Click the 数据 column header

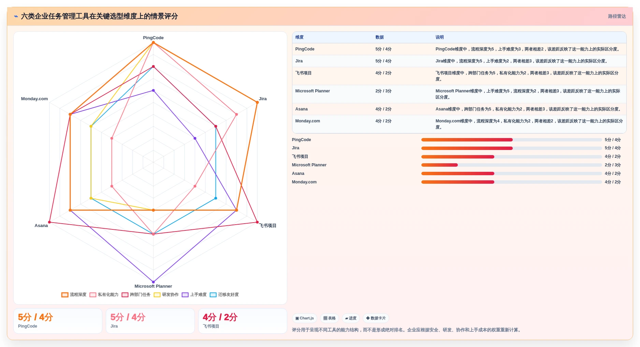[x=380, y=37]
